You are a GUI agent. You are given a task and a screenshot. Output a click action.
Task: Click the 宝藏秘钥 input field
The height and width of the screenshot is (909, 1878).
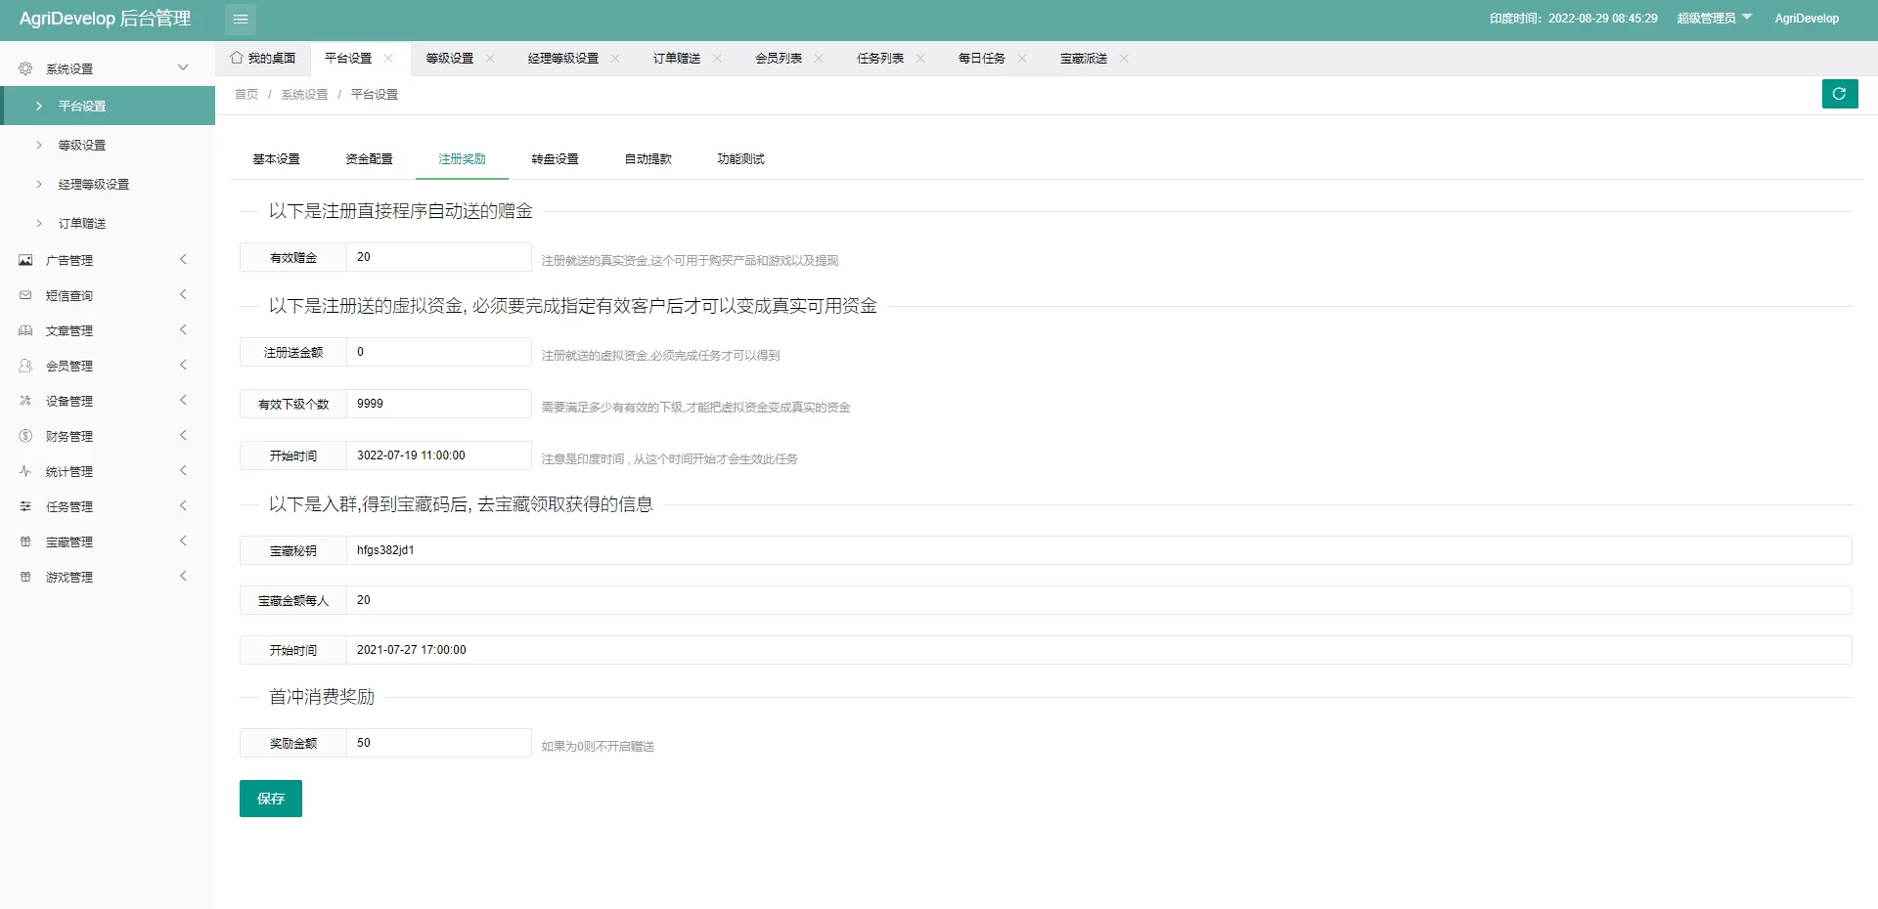point(1097,550)
